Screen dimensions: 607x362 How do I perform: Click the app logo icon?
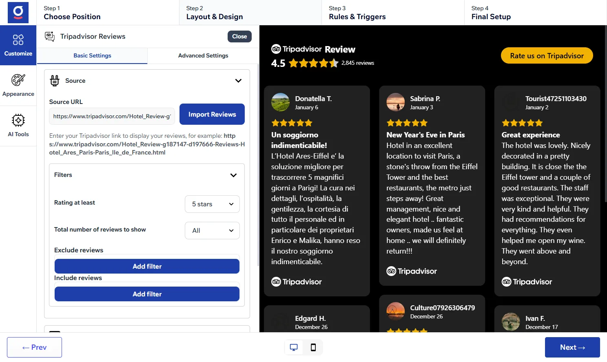18,12
